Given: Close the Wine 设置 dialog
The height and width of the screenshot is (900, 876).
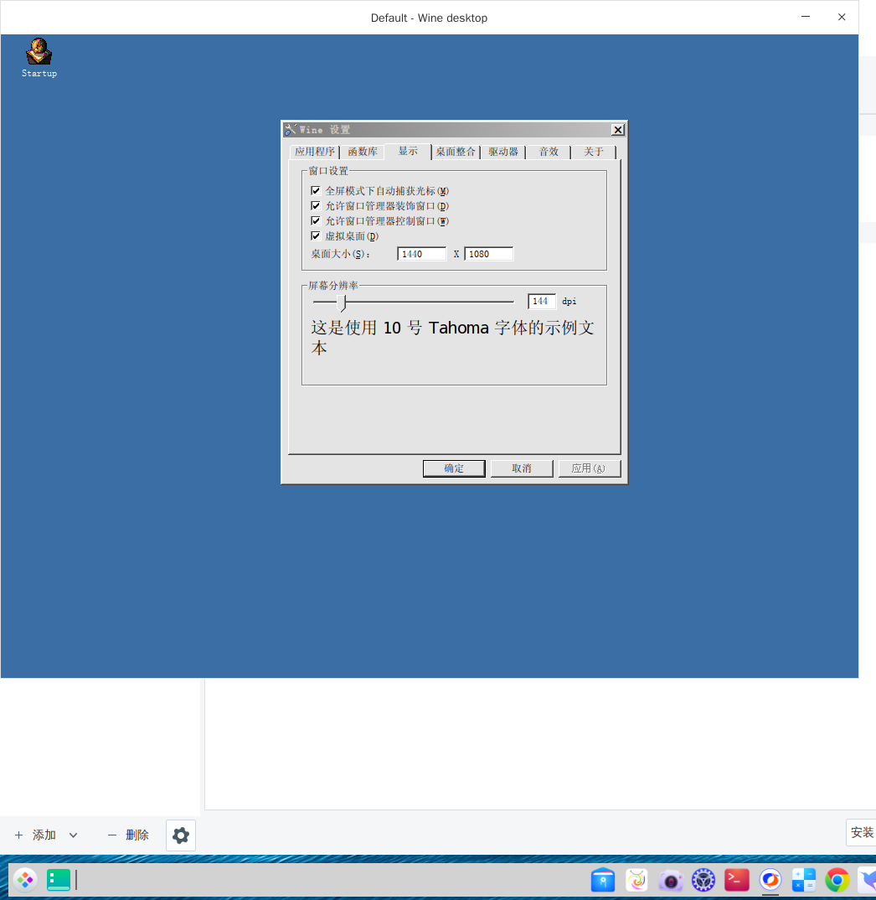Looking at the screenshot, I should 618,130.
